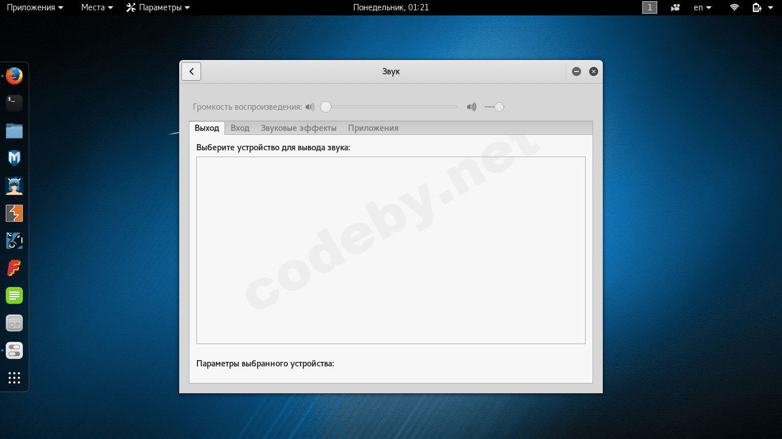Expand the system menu arrow

(x=771, y=7)
